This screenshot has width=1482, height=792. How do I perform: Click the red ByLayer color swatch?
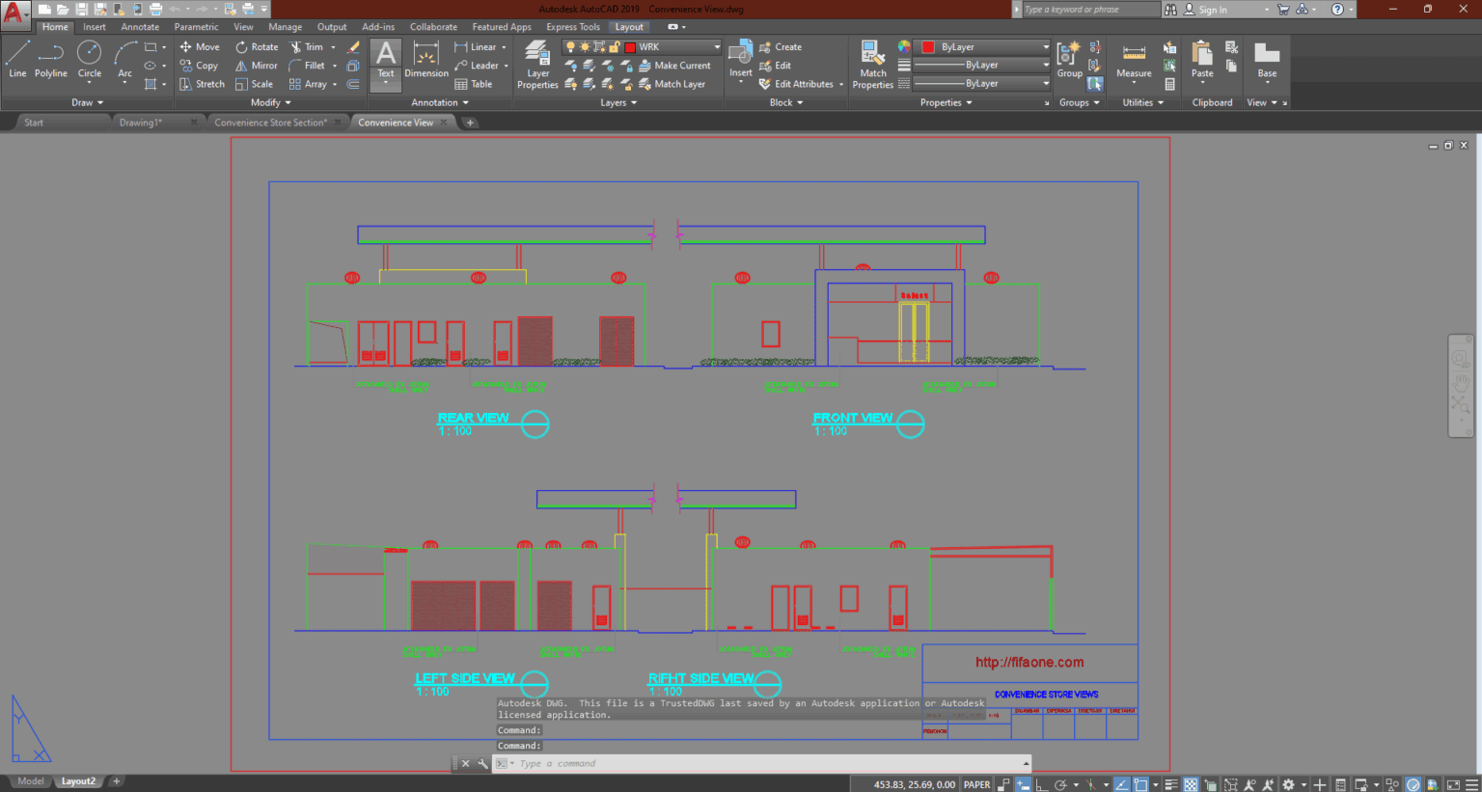click(929, 45)
